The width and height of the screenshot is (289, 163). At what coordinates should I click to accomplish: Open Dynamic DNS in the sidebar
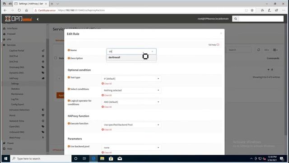click(x=16, y=73)
